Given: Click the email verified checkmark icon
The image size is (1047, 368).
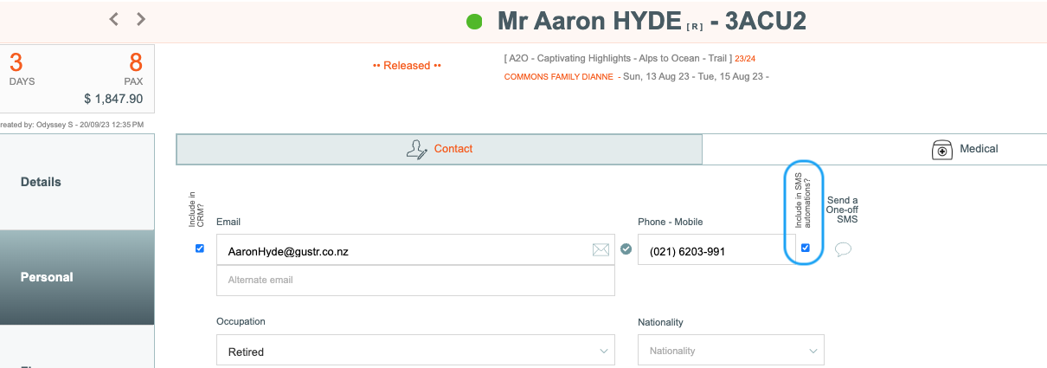Looking at the screenshot, I should (x=626, y=250).
